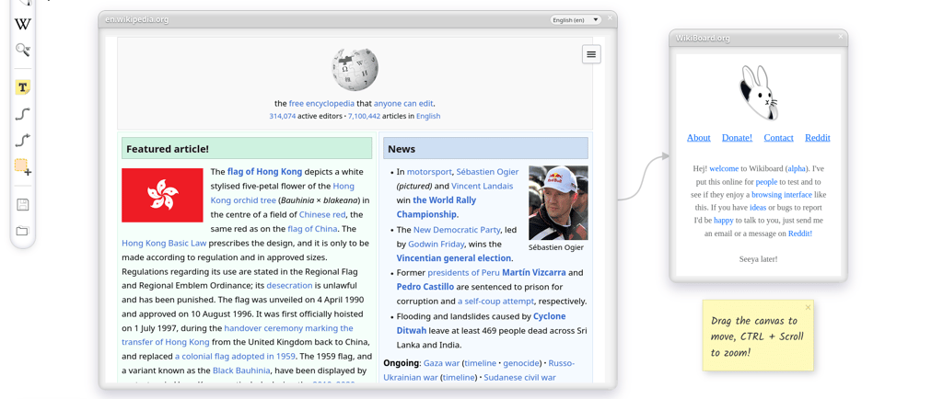Click the 'happy' link in WikiBoard text
943x399 pixels.
point(724,221)
